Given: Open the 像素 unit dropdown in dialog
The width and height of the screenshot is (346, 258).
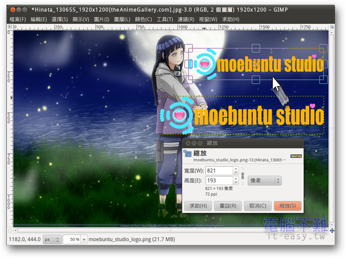Looking at the screenshot, I should coord(260,181).
